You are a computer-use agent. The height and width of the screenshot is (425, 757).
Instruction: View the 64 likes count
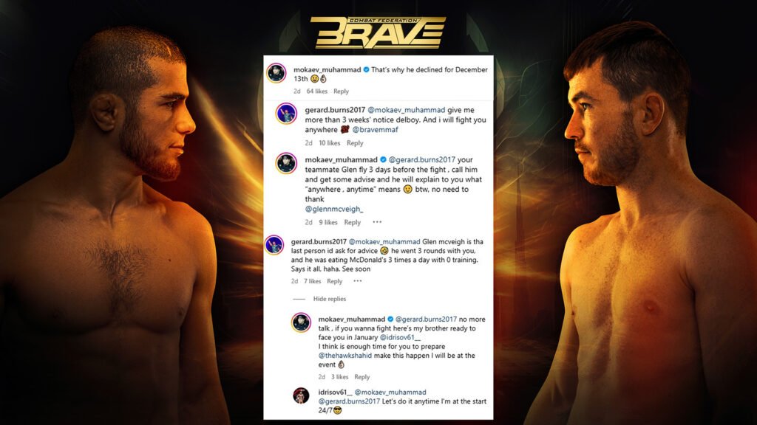(316, 91)
